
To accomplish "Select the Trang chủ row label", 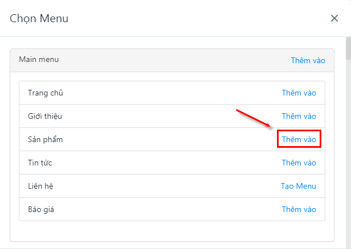I will tap(42, 93).
